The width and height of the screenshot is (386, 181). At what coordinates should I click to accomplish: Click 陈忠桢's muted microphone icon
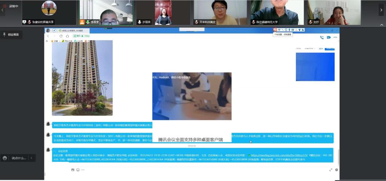(x=254, y=22)
